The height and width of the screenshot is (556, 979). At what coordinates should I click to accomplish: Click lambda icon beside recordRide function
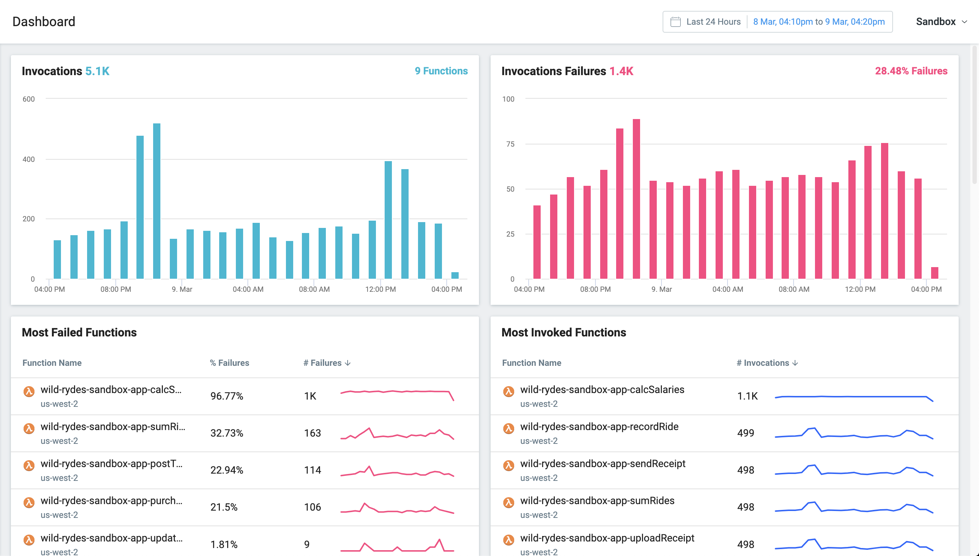pos(508,429)
